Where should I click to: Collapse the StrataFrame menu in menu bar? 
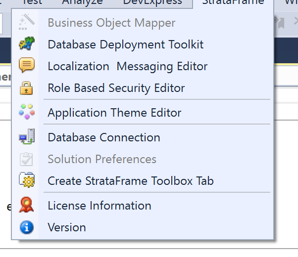233,2
